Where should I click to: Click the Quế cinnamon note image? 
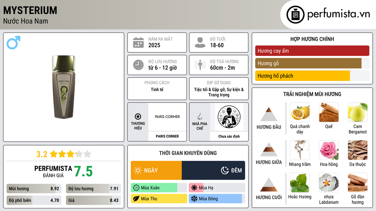coord(329,112)
